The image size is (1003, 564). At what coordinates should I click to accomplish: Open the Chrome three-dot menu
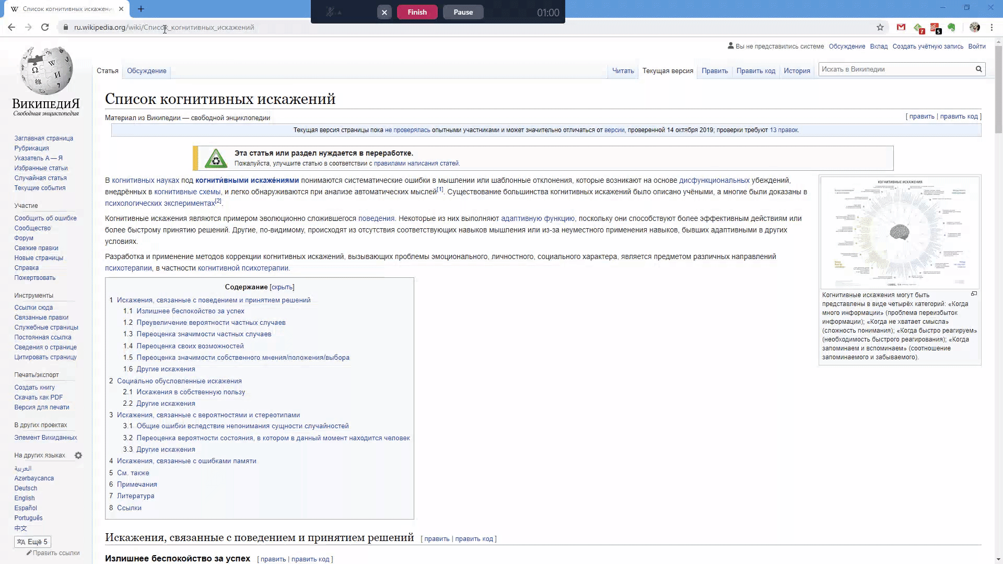[992, 27]
